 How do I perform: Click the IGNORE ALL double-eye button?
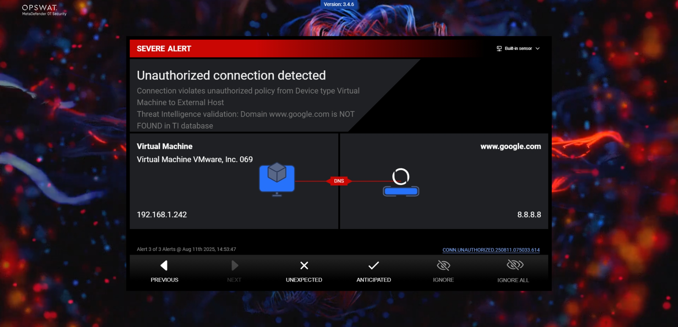tap(513, 272)
